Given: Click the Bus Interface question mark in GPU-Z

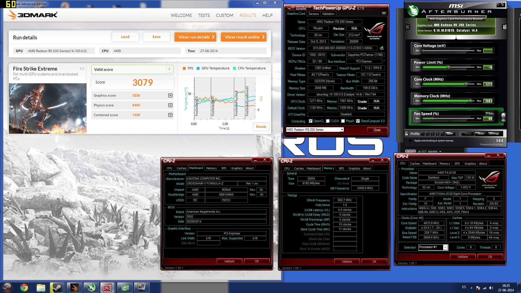Looking at the screenshot, I should pyautogui.click(x=384, y=62).
